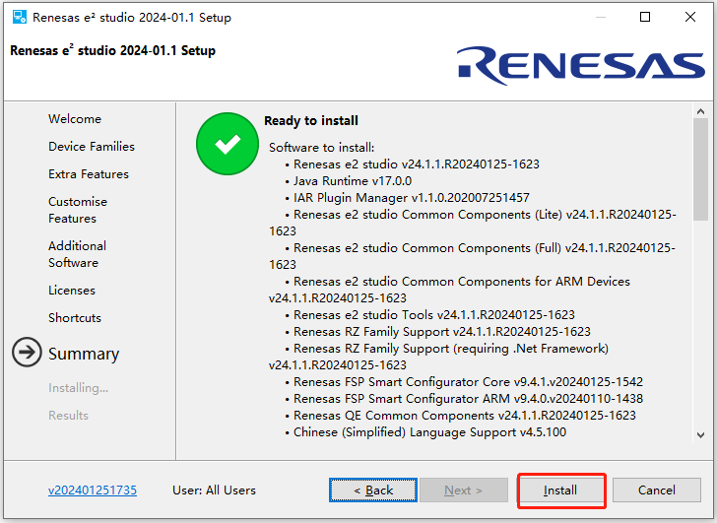Screen dimensions: 717x523
Task: Click 'User: All Users' label
Action: [214, 490]
